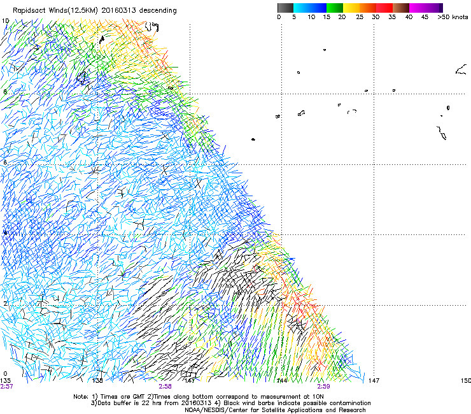Pick the magenta 40-45 knots legend swatch

pos(418,8)
